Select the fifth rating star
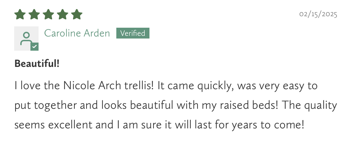351x150 pixels. point(77,15)
